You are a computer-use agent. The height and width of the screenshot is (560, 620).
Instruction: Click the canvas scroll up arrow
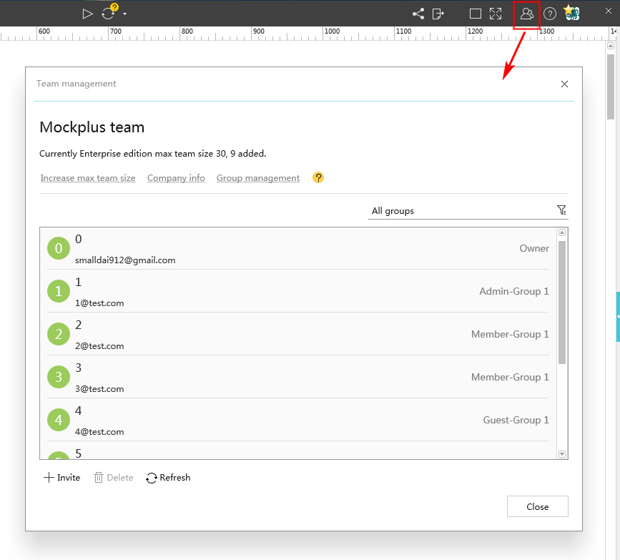[611, 46]
